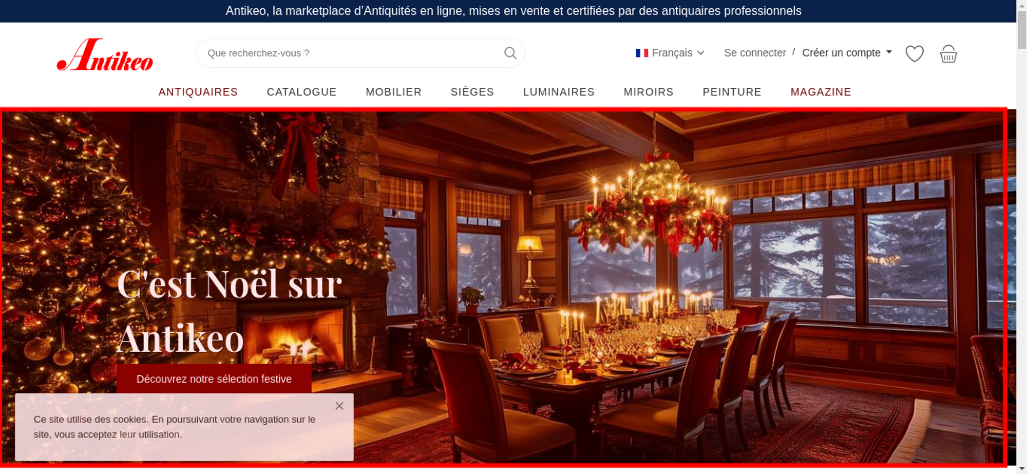The width and height of the screenshot is (1027, 474).
Task: Open the CATALOGUE menu
Action: coord(301,92)
